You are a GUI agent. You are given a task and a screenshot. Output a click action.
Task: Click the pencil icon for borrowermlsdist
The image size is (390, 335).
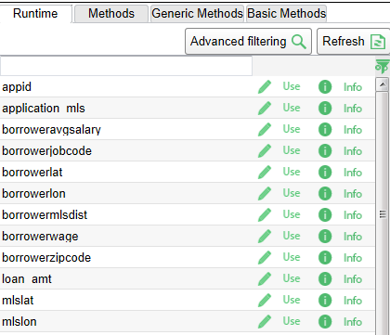pos(265,215)
